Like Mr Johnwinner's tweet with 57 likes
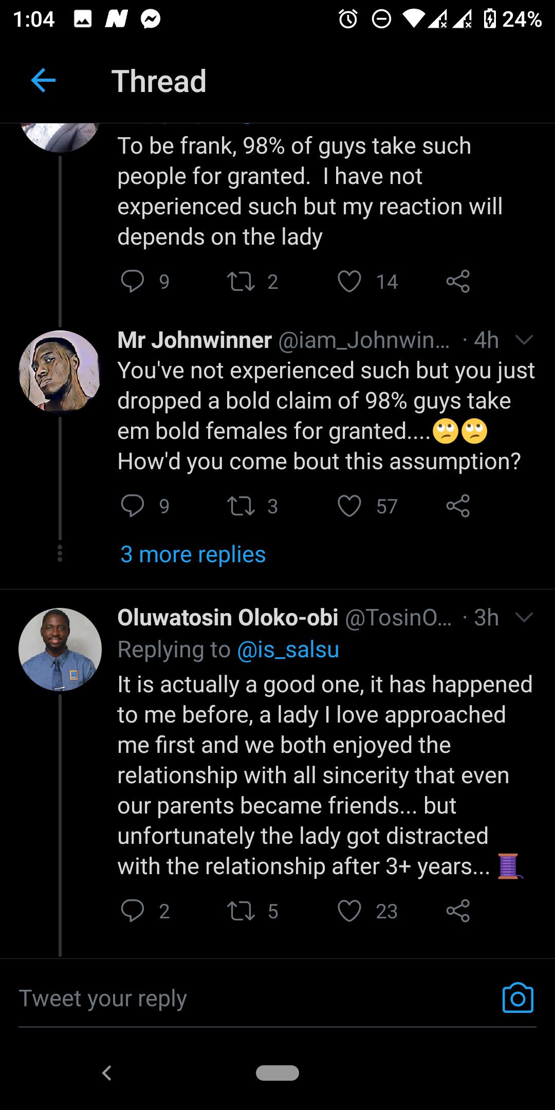Image resolution: width=555 pixels, height=1110 pixels. pos(349,506)
